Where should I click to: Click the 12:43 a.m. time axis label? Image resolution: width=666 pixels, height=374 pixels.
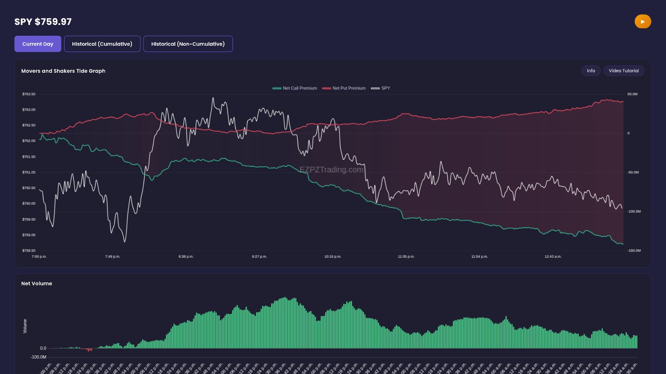click(553, 256)
